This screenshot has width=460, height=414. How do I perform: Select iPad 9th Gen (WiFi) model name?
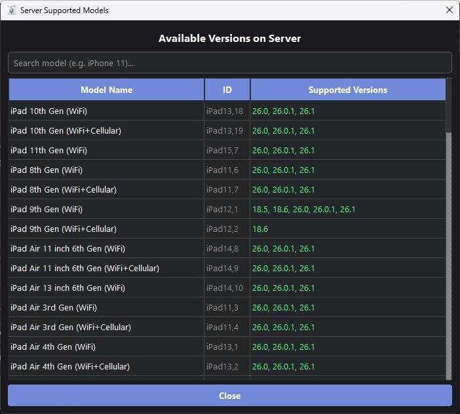[x=47, y=210]
